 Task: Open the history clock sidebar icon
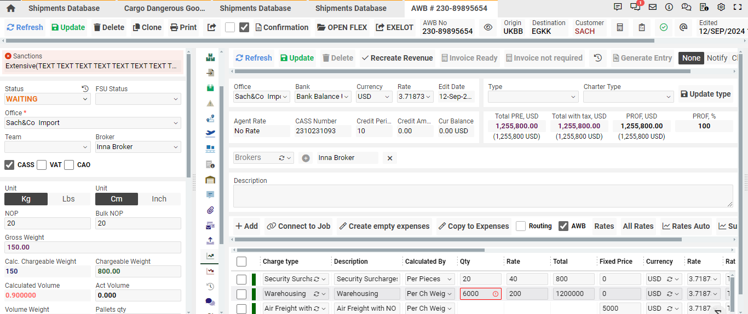tap(210, 286)
